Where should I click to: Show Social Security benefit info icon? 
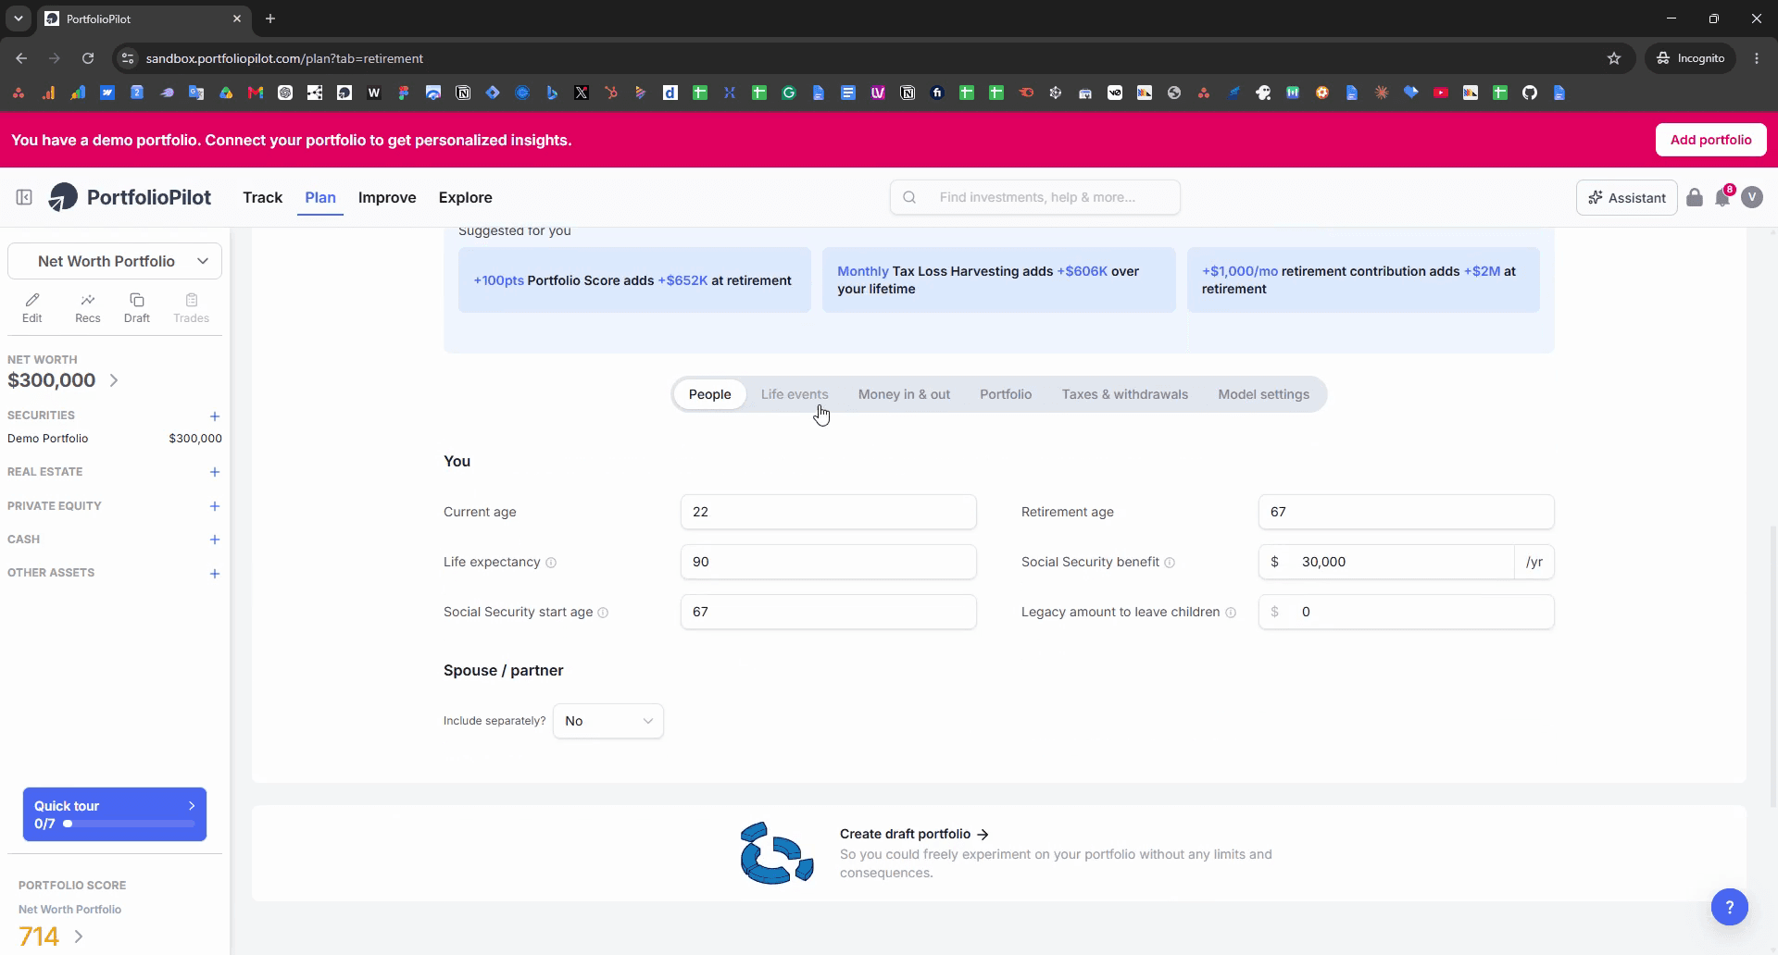click(x=1170, y=563)
